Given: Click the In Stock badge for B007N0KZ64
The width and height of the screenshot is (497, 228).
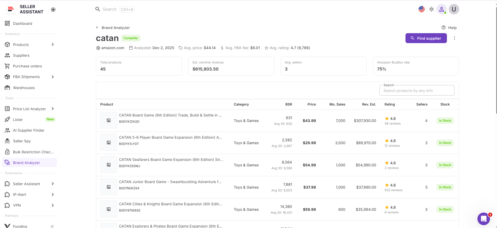Looking at the screenshot, I should 445,187.
